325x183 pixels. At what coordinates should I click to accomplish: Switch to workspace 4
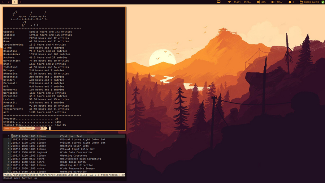click(x=20, y=2)
